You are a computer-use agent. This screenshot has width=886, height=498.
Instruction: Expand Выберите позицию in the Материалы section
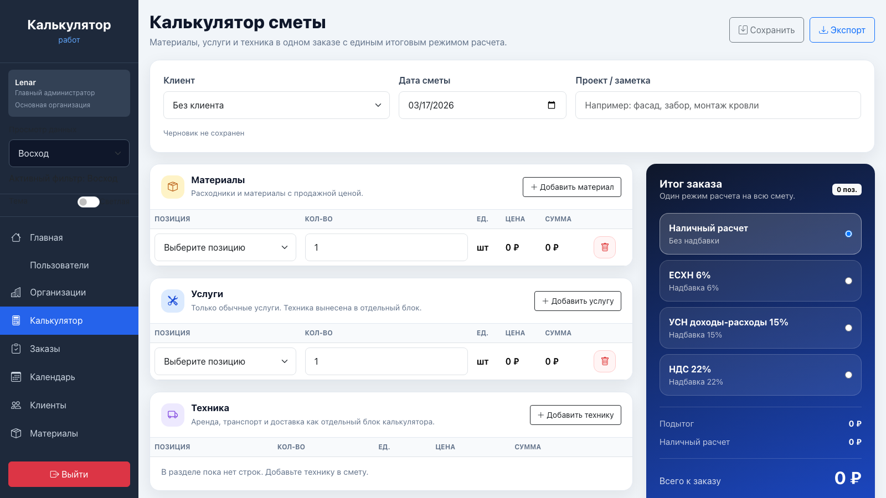coord(225,247)
